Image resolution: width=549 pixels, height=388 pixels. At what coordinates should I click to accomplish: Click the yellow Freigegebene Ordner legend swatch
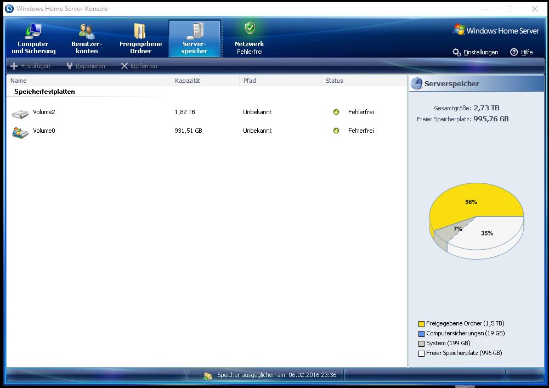point(422,324)
